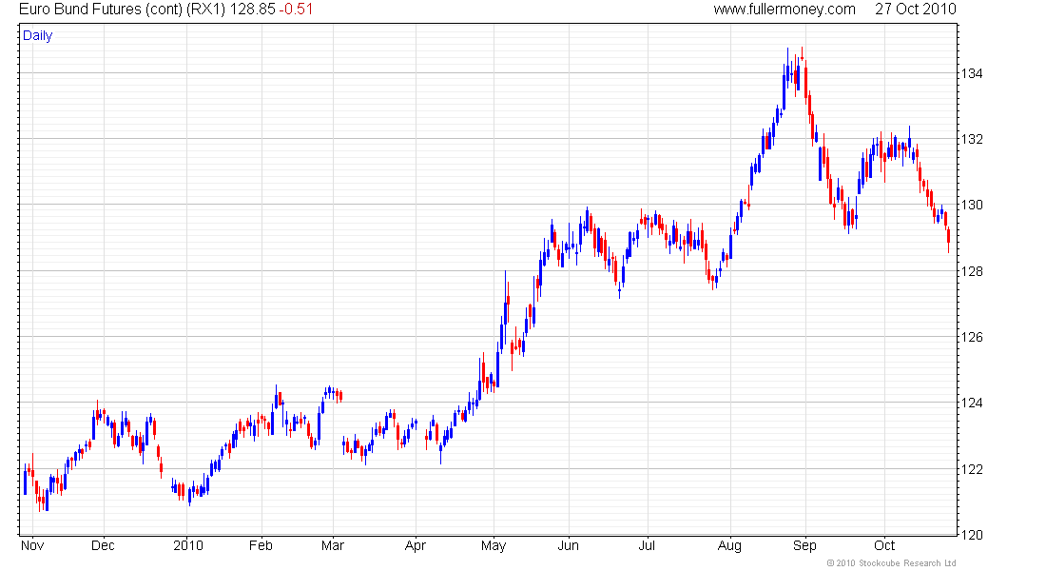Click the Jul label on the time axis

pyautogui.click(x=647, y=545)
